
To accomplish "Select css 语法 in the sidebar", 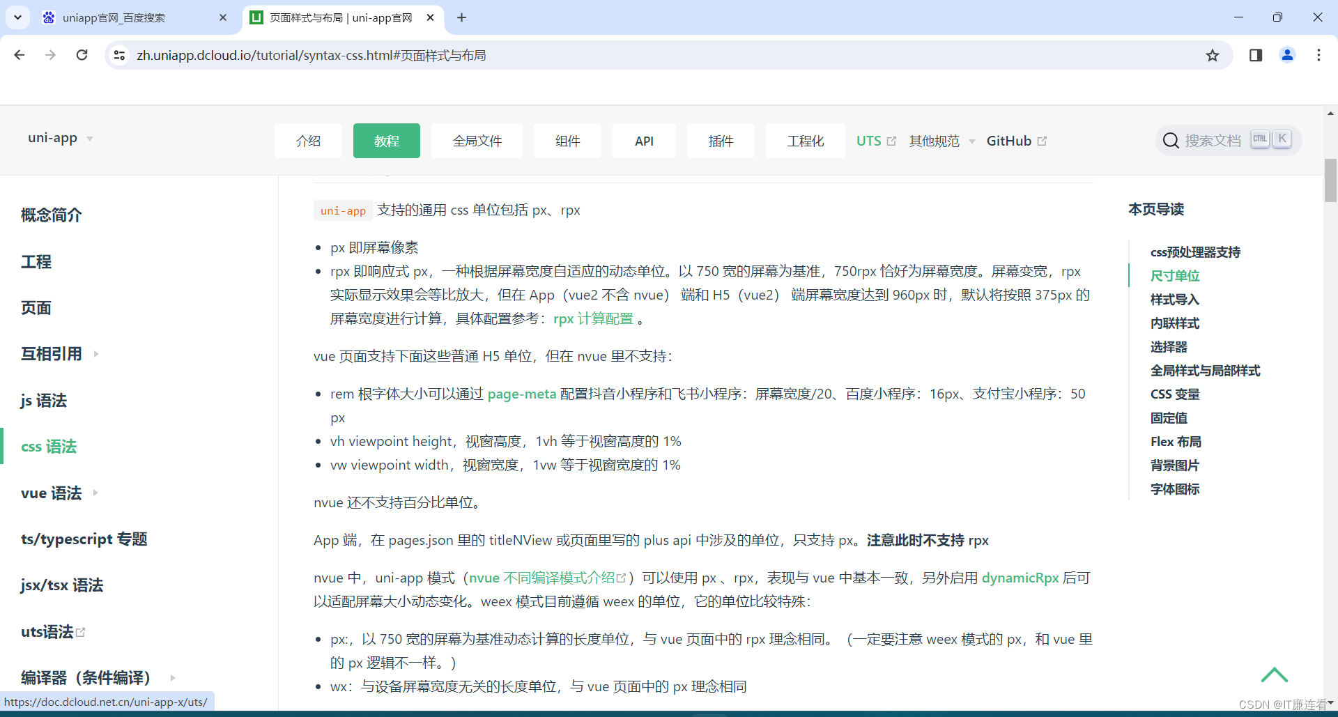I will coord(49,446).
